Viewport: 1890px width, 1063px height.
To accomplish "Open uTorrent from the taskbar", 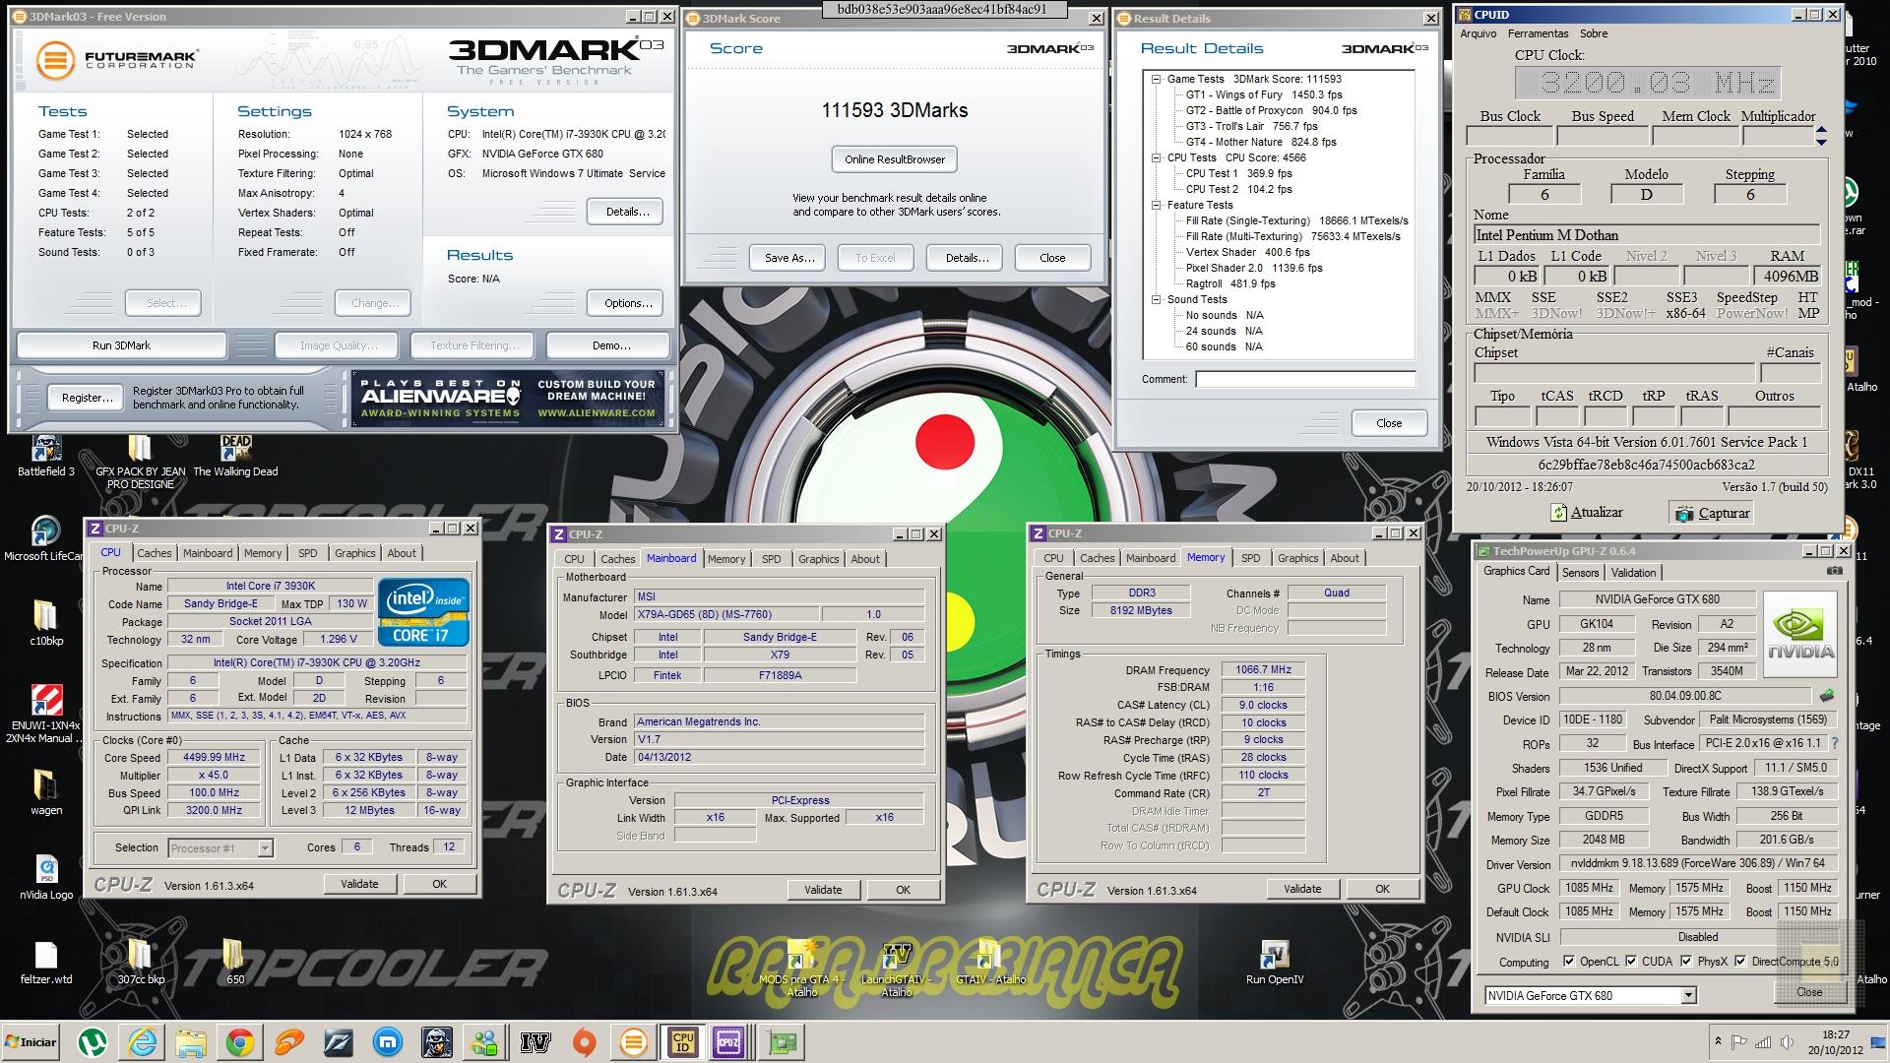I will click(x=93, y=1042).
